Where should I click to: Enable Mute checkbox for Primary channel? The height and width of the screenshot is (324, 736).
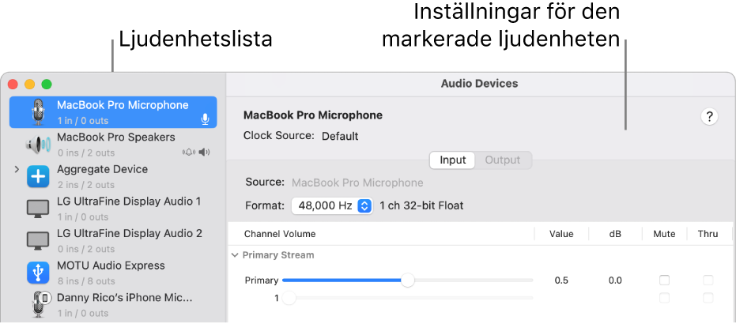pyautogui.click(x=665, y=281)
